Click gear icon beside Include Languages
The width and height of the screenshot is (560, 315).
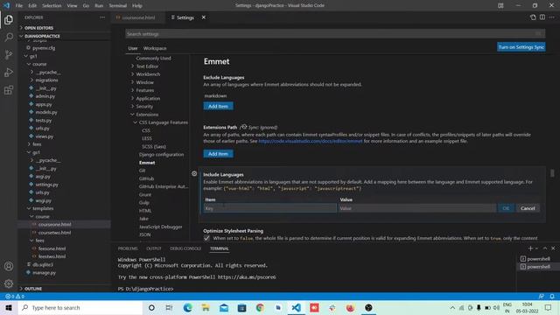[194, 173]
